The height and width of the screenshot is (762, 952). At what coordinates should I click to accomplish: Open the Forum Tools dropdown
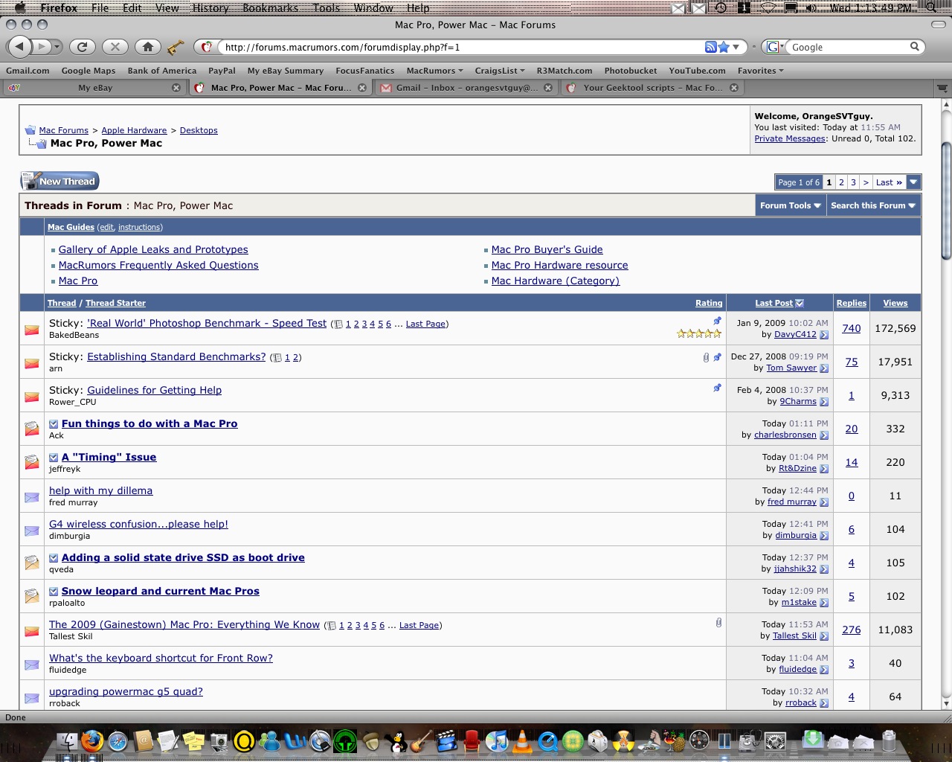coord(790,205)
